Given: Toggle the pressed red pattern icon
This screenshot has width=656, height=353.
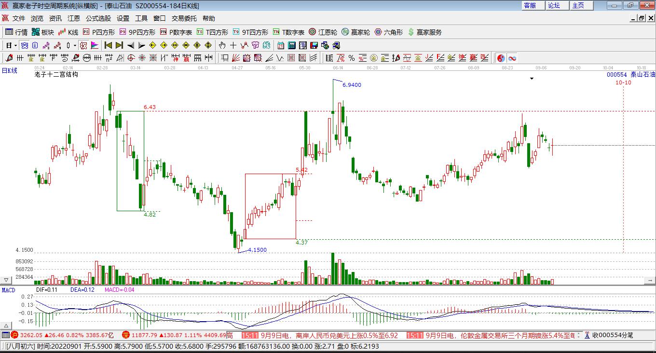Looking at the screenshot, I should point(83,45).
